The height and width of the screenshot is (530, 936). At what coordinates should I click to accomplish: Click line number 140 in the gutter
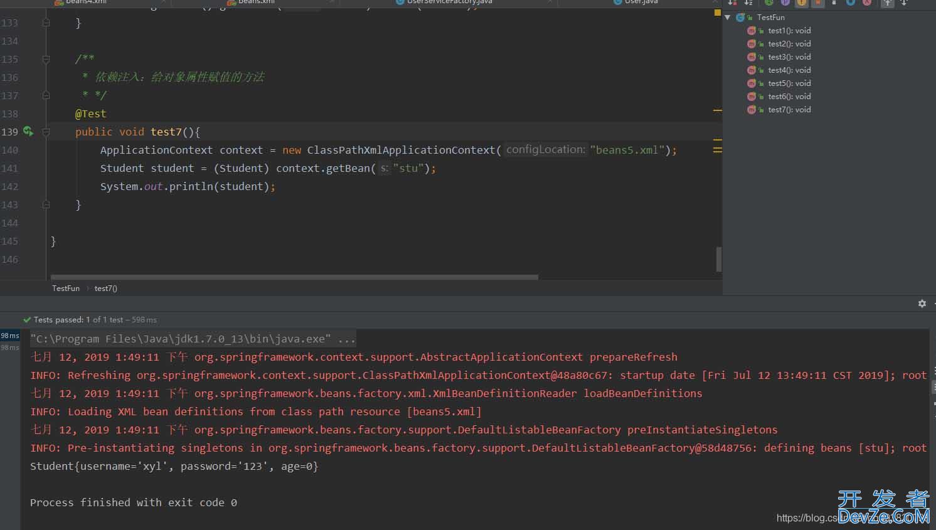[10, 150]
